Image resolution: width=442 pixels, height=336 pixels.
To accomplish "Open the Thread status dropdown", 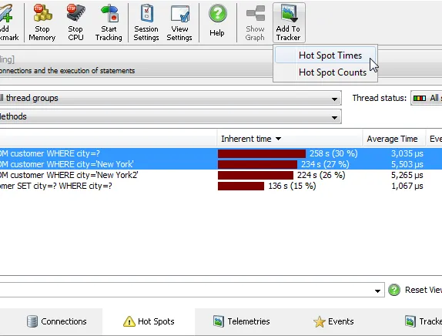I will pos(427,98).
